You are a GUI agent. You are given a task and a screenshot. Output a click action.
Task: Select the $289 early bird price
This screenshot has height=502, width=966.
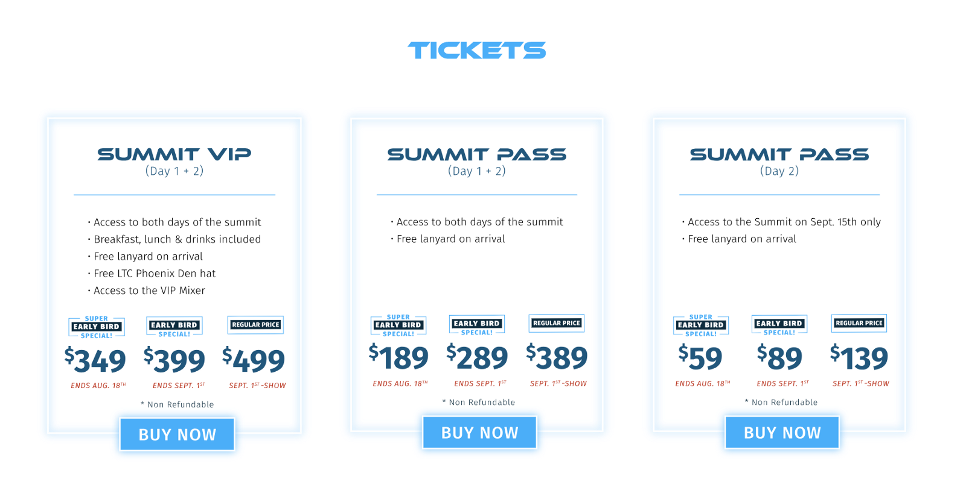[478, 358]
